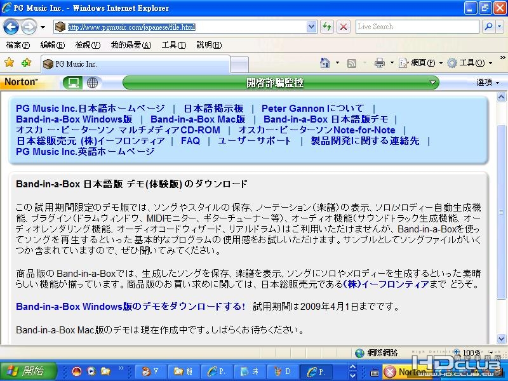Click inline (株)イーフロンティア link in paragraph

tap(386, 284)
